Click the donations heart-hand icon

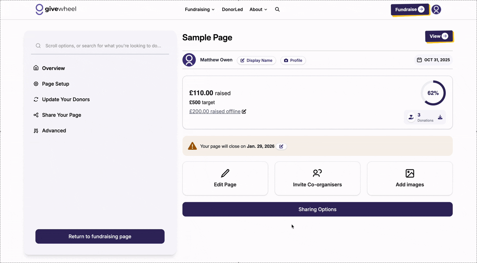(x=411, y=117)
